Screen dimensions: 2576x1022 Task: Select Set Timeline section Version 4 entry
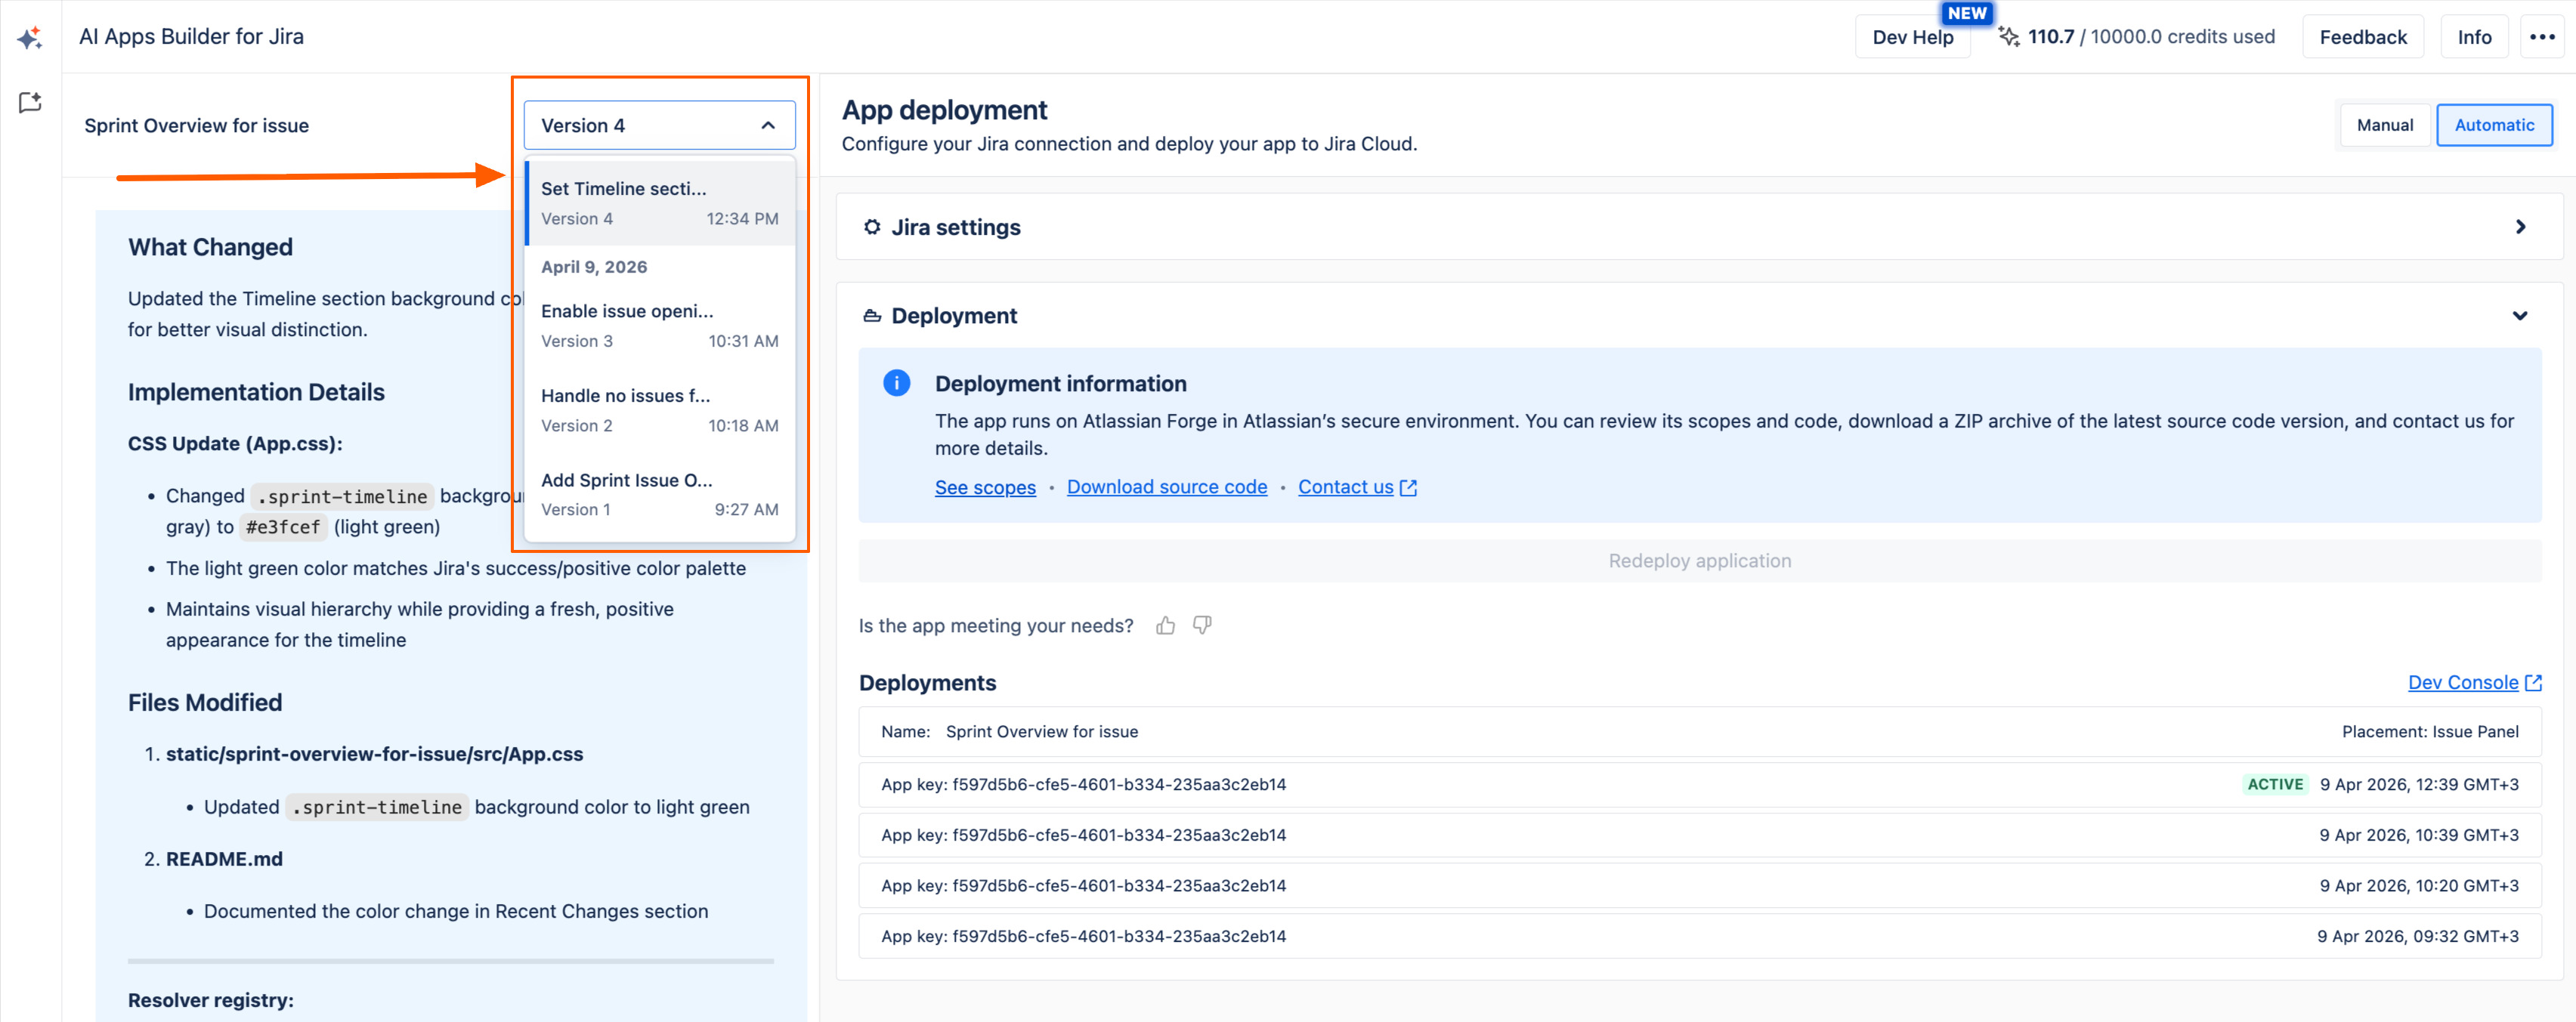(x=659, y=203)
